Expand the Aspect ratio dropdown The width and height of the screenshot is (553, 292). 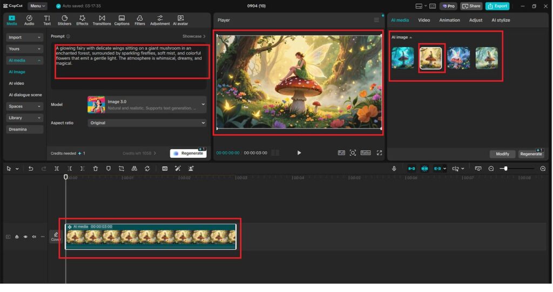[147, 123]
